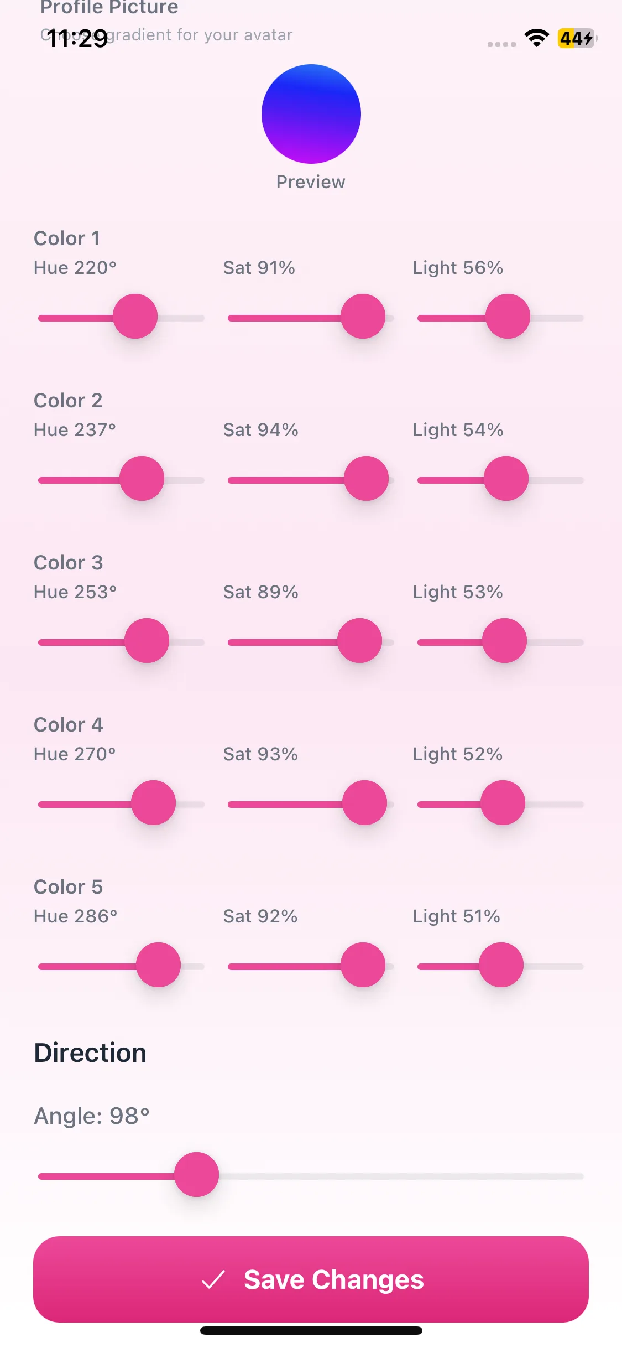This screenshot has width=622, height=1348.
Task: Click the Save Changes button
Action: [x=311, y=1279]
